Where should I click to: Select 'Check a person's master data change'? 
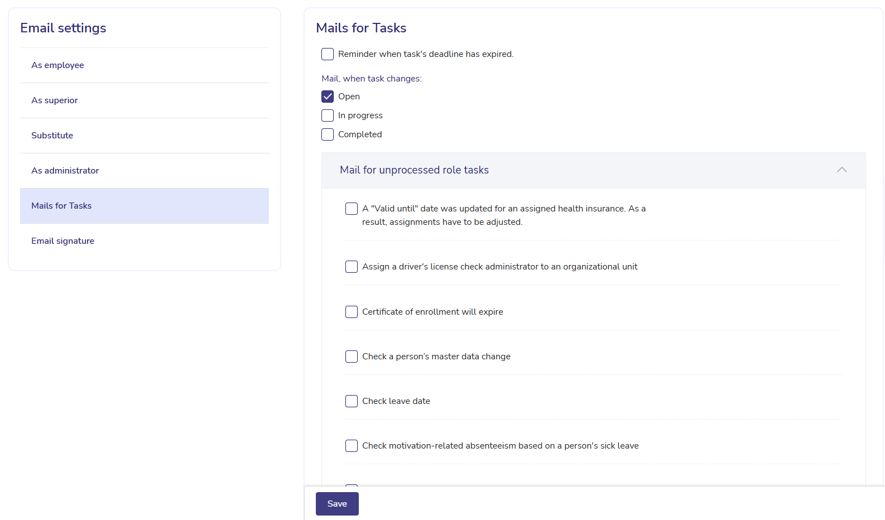click(352, 357)
